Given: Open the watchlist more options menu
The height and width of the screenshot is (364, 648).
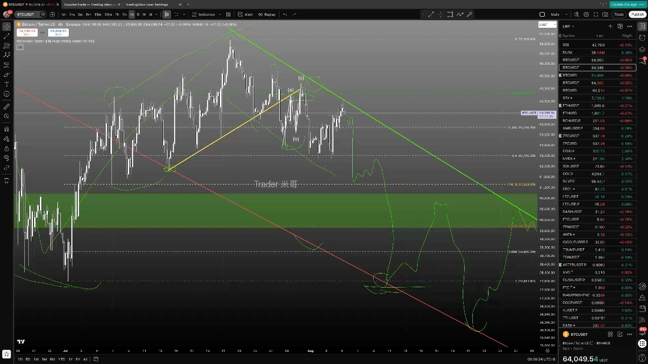Looking at the screenshot, I should [630, 26].
